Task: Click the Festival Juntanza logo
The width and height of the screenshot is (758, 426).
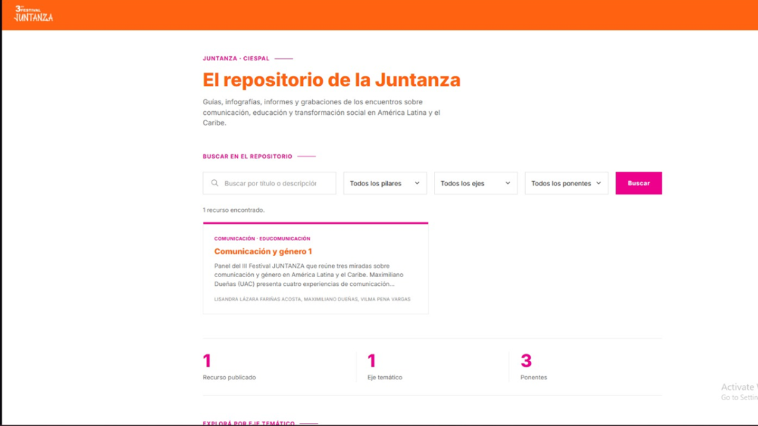Action: click(33, 13)
